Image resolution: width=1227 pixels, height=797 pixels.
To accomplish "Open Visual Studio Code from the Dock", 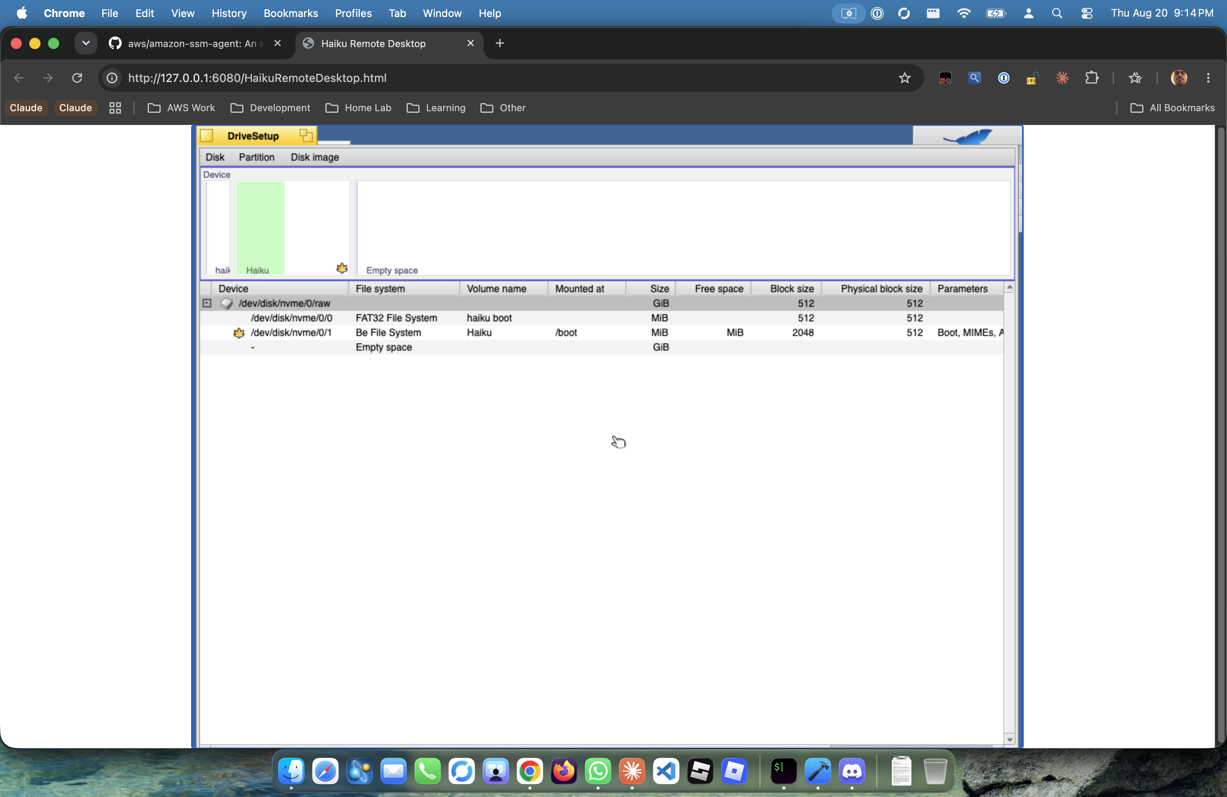I will click(665, 771).
